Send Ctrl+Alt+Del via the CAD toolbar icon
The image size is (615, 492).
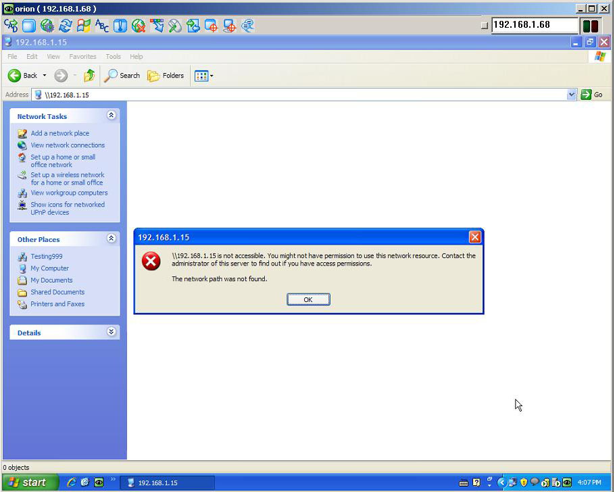pos(11,26)
